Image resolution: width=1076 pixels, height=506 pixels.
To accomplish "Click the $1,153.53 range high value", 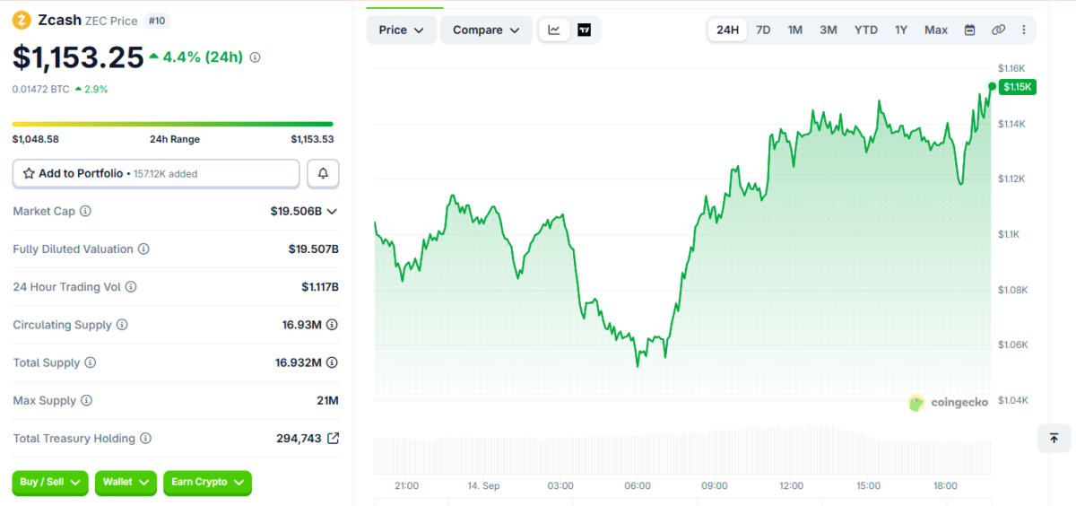I will (x=312, y=139).
